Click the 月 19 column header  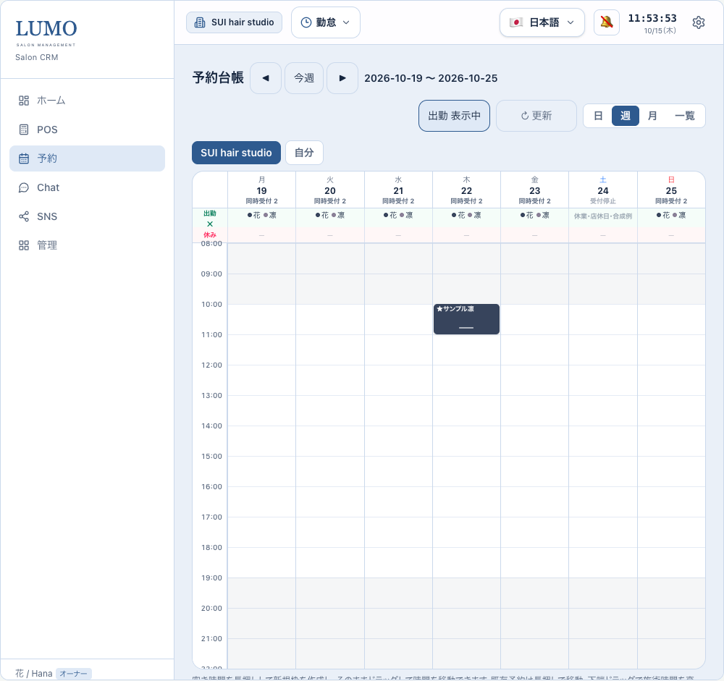point(262,190)
